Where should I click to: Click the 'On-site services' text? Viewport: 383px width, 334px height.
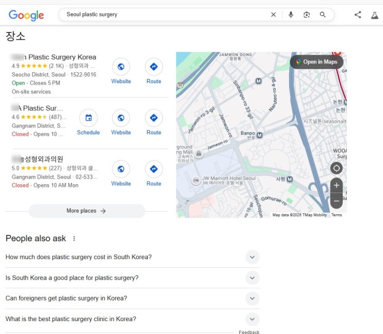(31, 92)
